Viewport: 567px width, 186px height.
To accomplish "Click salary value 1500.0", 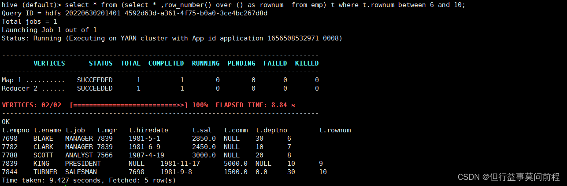I will pyautogui.click(x=236, y=172).
